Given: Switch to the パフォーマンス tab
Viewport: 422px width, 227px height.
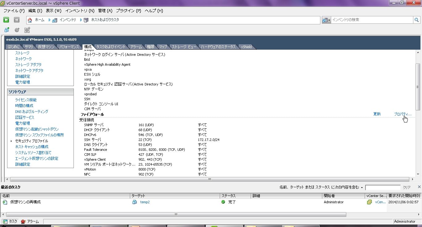Looking at the screenshot, I should pos(70,47).
